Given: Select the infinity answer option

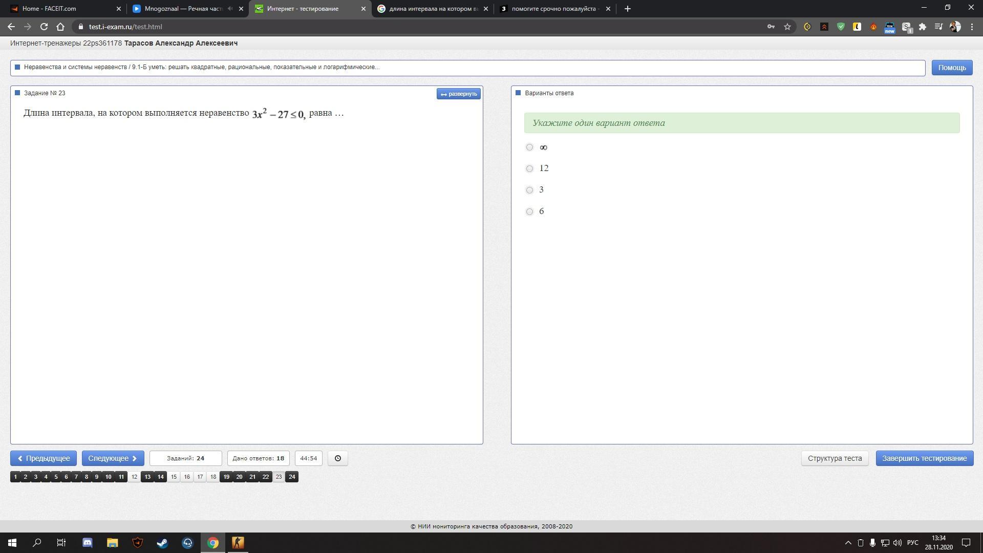Looking at the screenshot, I should coord(529,147).
